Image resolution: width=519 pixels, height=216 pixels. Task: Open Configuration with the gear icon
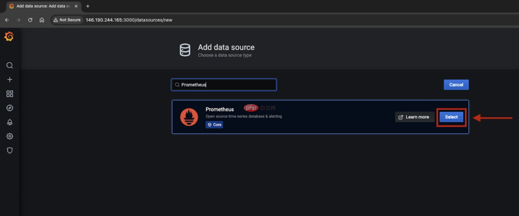coord(9,136)
